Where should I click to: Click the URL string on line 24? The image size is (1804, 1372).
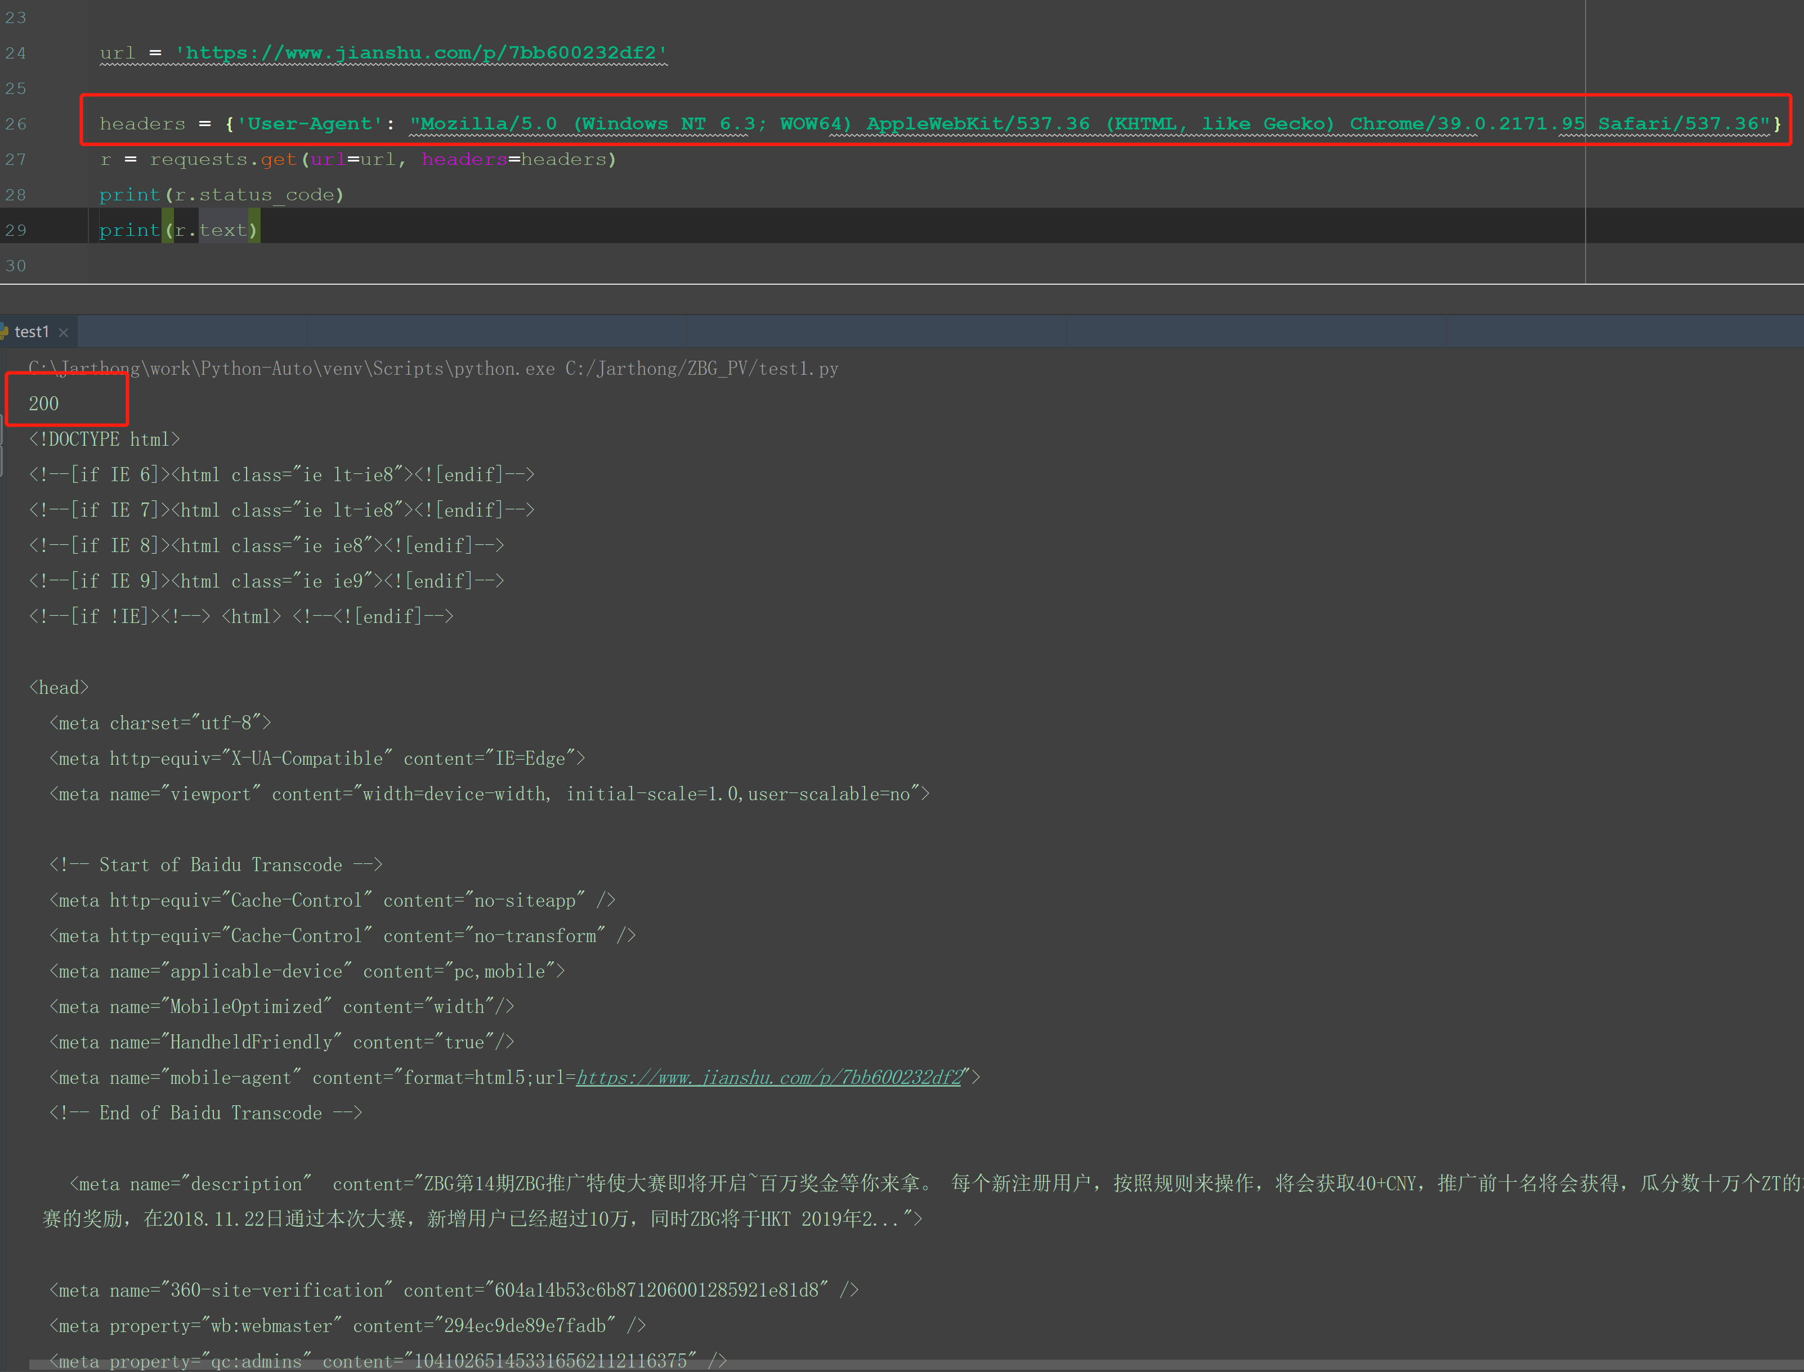click(x=422, y=53)
